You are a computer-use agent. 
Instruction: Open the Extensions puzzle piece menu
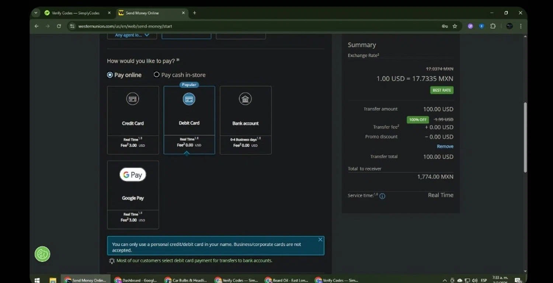coord(493,26)
